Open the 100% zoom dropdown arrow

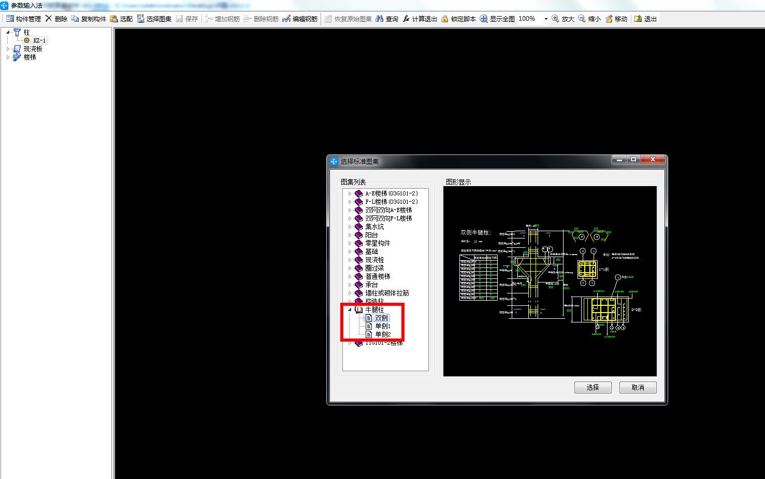pyautogui.click(x=546, y=19)
